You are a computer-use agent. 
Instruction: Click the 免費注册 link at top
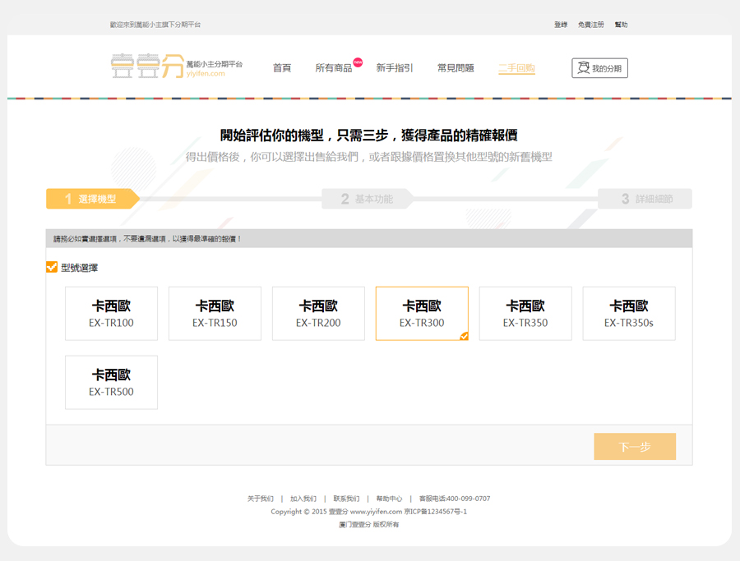tap(591, 25)
